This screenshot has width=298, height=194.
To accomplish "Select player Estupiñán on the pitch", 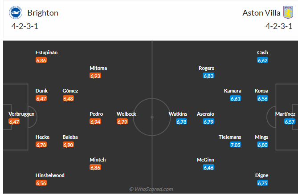I will pyautogui.click(x=47, y=53).
